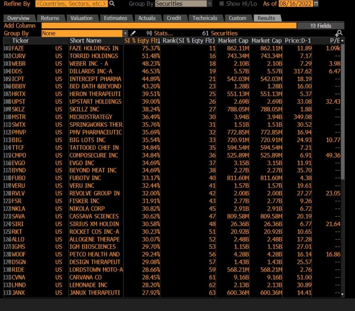Image resolution: width=355 pixels, height=311 pixels.
Task: Switch to the Overview tab
Action: point(18,18)
